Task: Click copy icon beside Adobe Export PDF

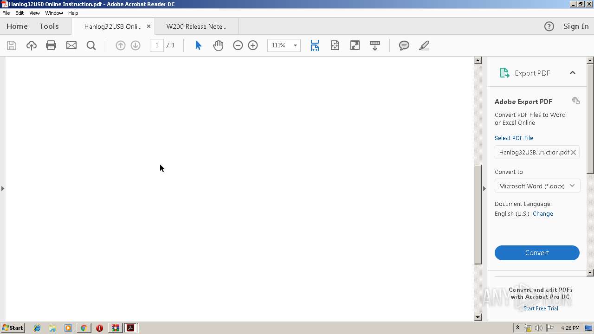Action: [576, 101]
